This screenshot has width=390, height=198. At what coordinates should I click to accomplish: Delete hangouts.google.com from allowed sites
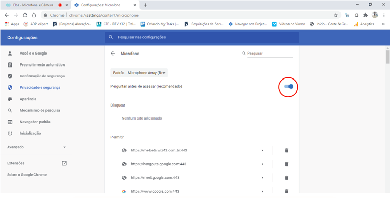click(286, 164)
